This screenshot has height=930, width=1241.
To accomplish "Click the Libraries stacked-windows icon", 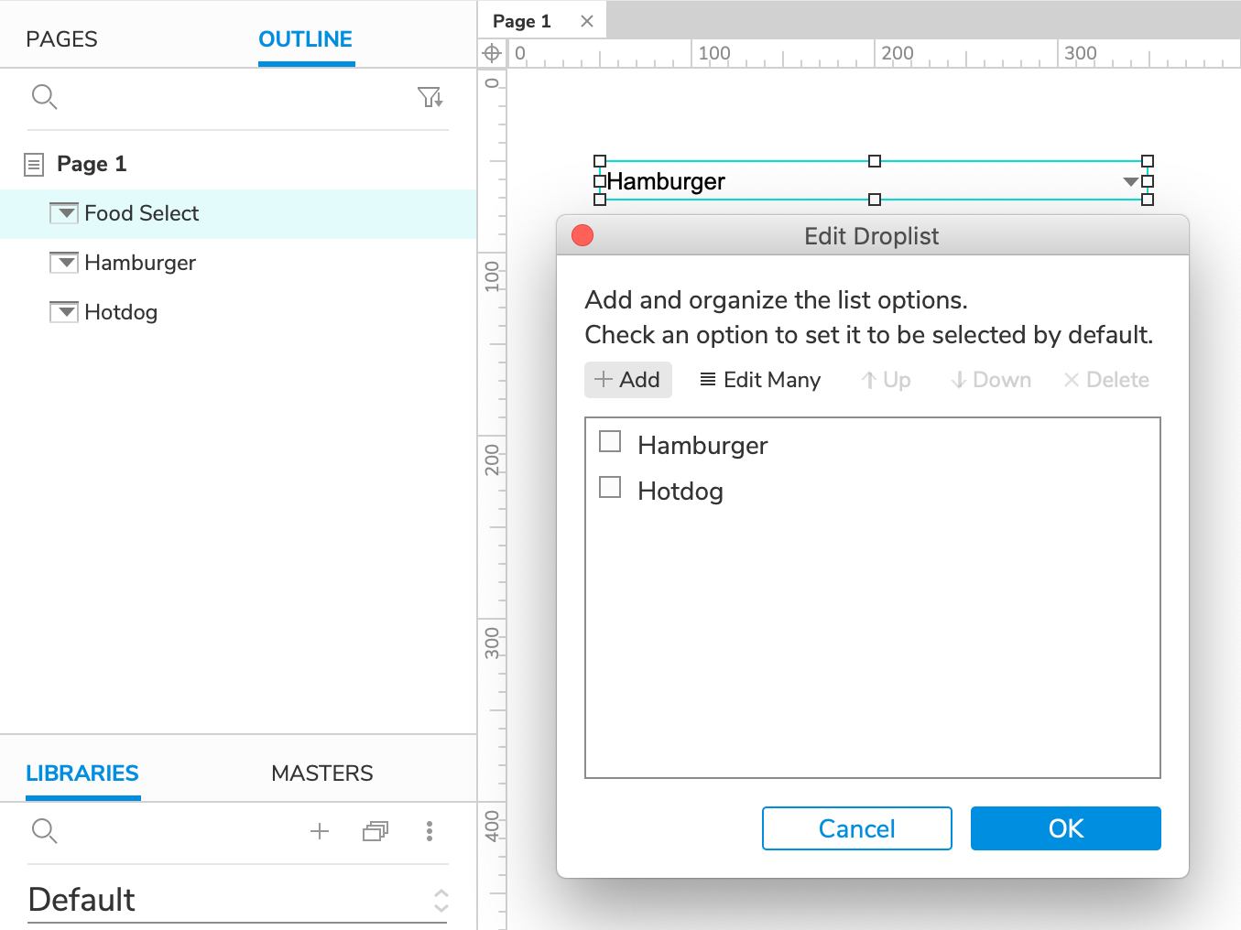I will (x=376, y=831).
